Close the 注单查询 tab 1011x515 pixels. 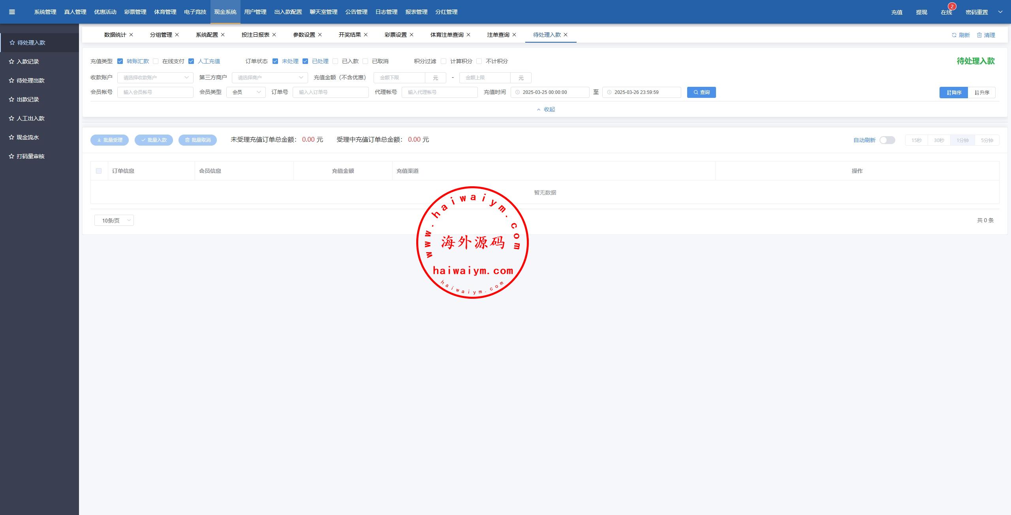tap(514, 35)
